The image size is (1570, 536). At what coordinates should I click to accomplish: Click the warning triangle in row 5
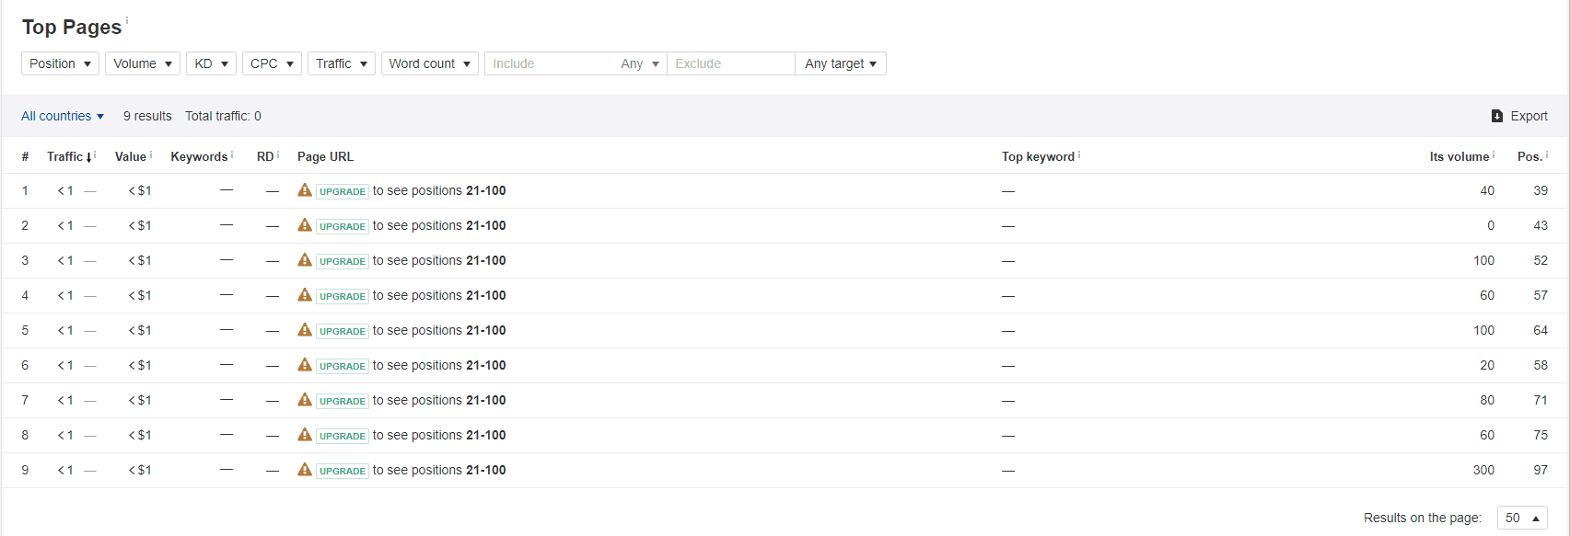[x=305, y=330]
